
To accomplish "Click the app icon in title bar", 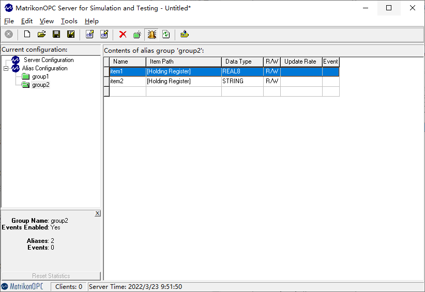I will click(9, 8).
